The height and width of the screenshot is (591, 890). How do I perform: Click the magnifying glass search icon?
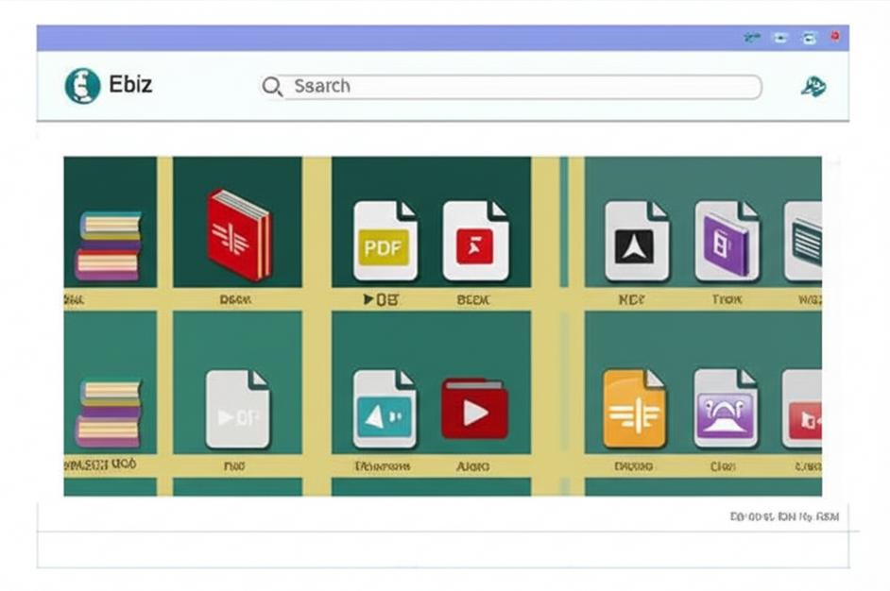273,87
